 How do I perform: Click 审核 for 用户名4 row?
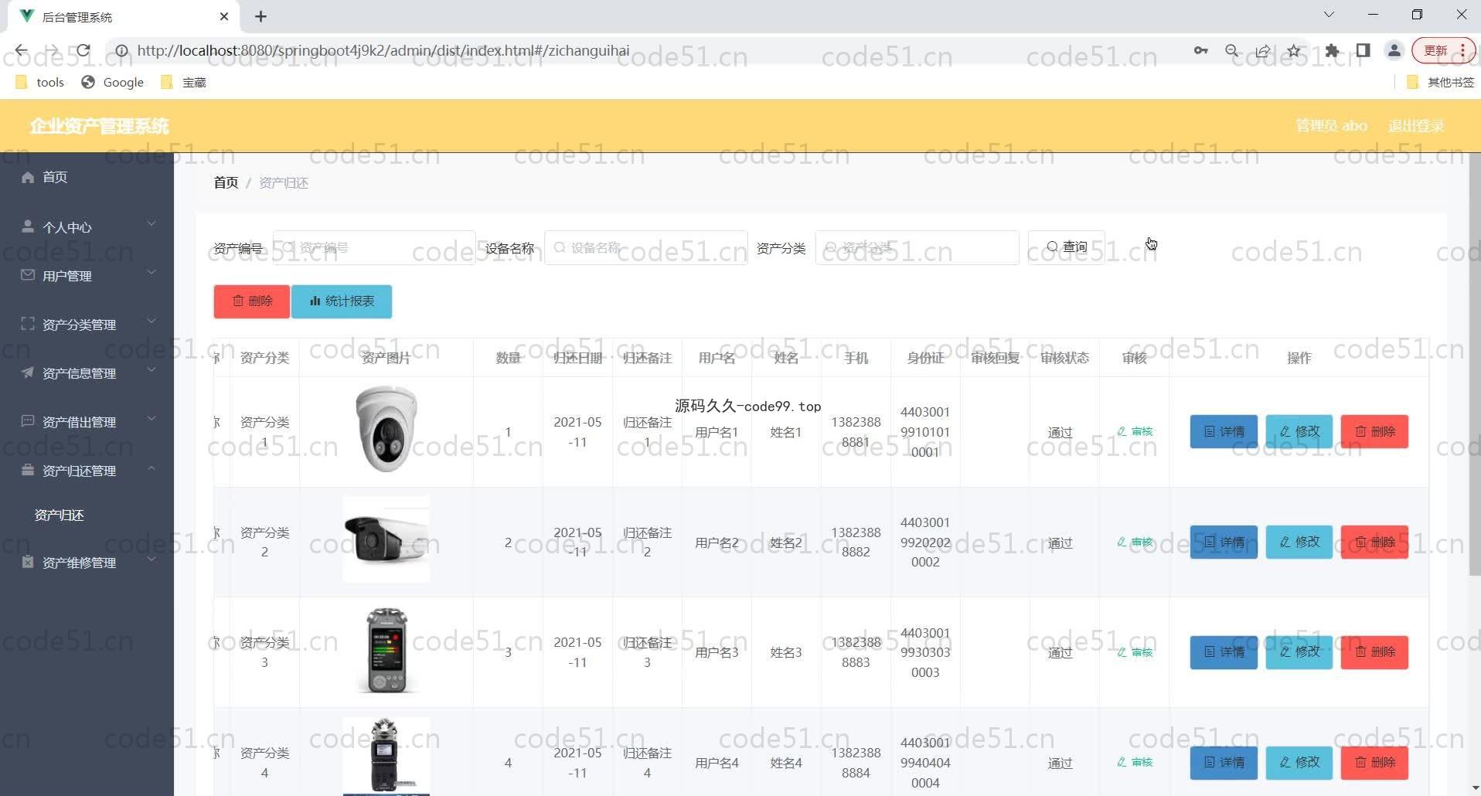(1135, 762)
